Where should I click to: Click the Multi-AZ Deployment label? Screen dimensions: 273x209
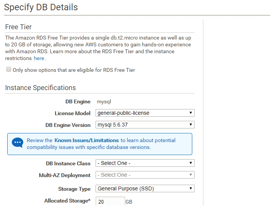pyautogui.click(x=65, y=175)
